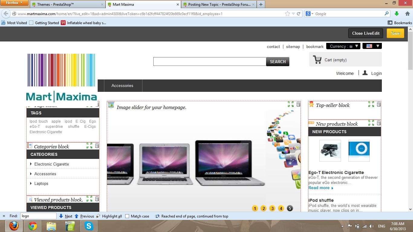Open Google Chrome from the taskbar
This screenshot has width=413, height=232.
33,226
